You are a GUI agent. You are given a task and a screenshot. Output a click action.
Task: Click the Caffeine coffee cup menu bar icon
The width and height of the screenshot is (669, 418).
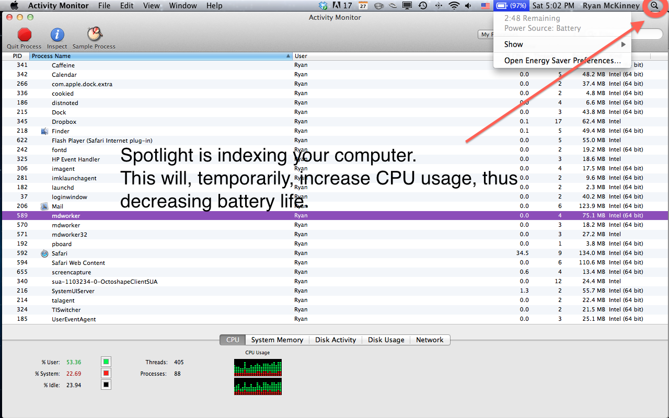379,6
